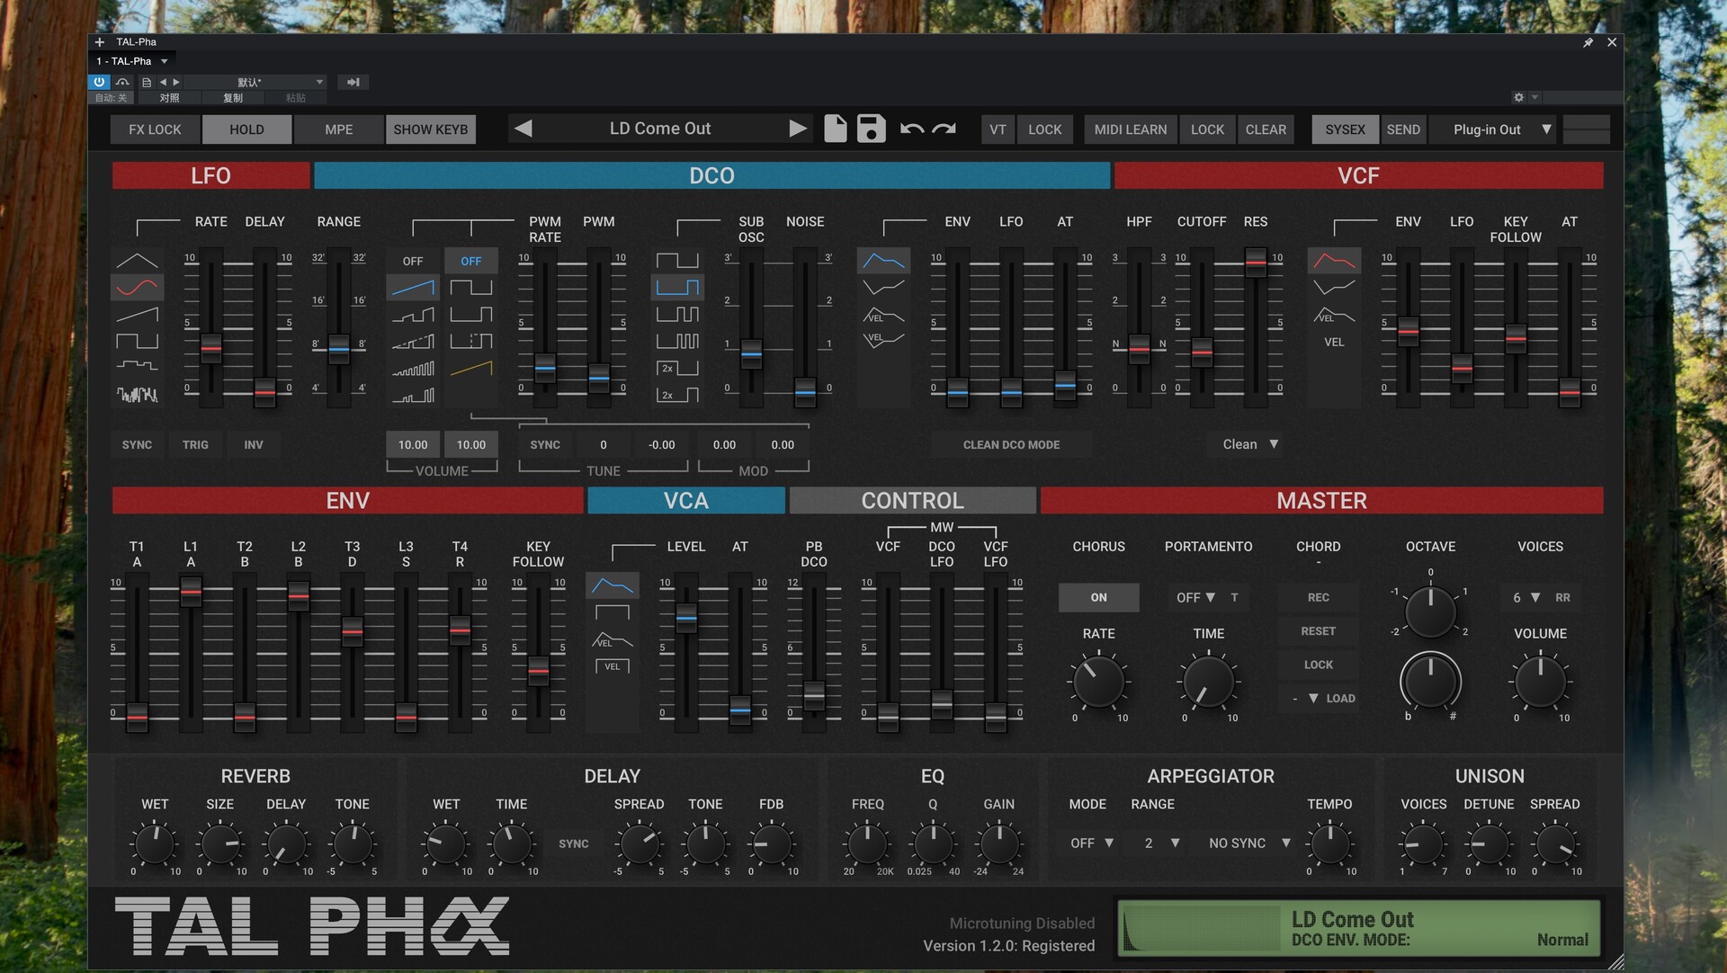
Task: Click the pin window icon
Action: [x=1588, y=42]
